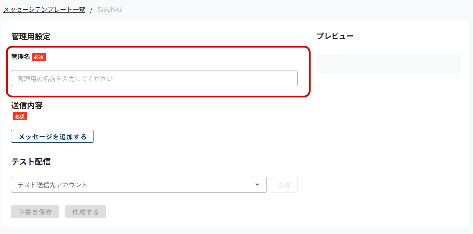This screenshot has height=234, width=473.
Task: Click the 管理名 field label
Action: (x=21, y=57)
